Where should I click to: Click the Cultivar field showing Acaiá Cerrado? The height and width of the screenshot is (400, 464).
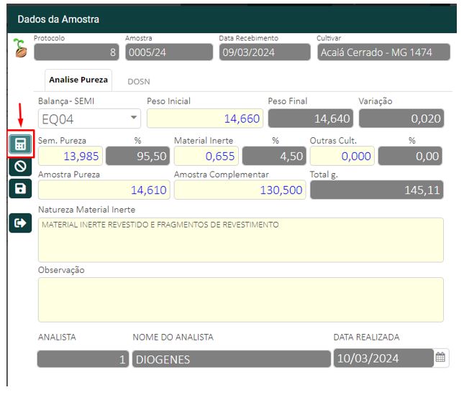383,52
